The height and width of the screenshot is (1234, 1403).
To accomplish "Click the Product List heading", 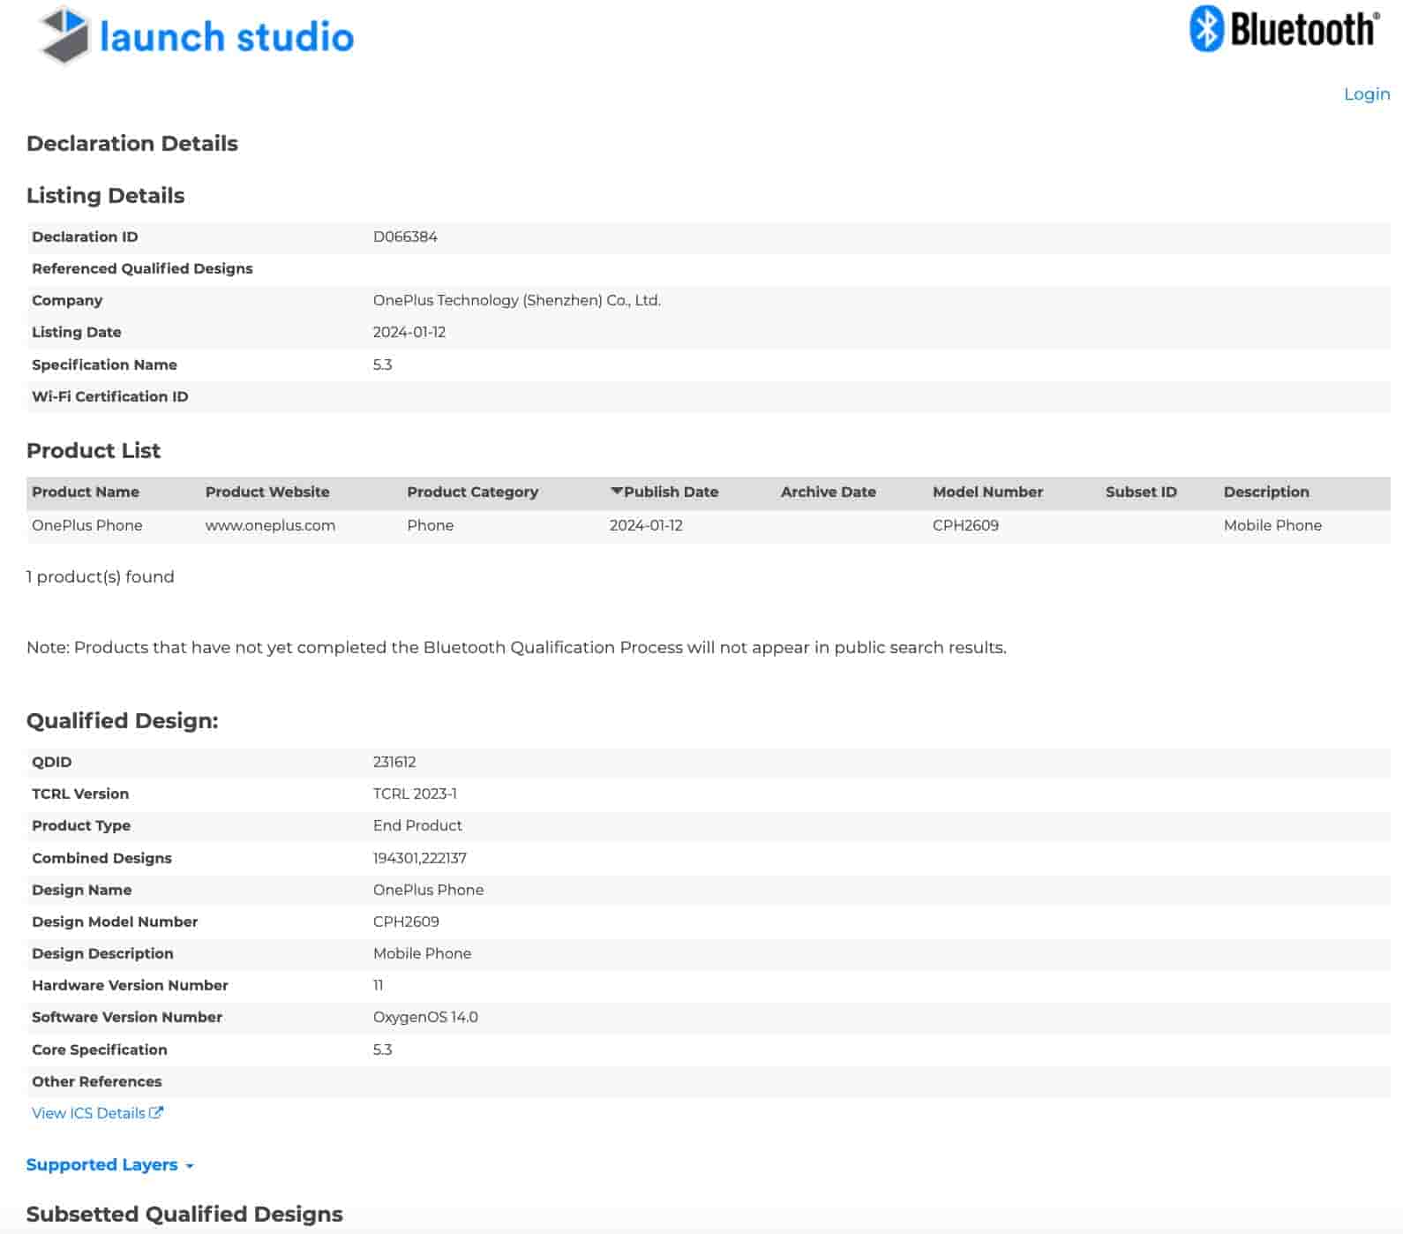I will pyautogui.click(x=94, y=450).
